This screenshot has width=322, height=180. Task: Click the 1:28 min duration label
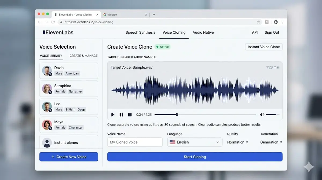point(273,67)
